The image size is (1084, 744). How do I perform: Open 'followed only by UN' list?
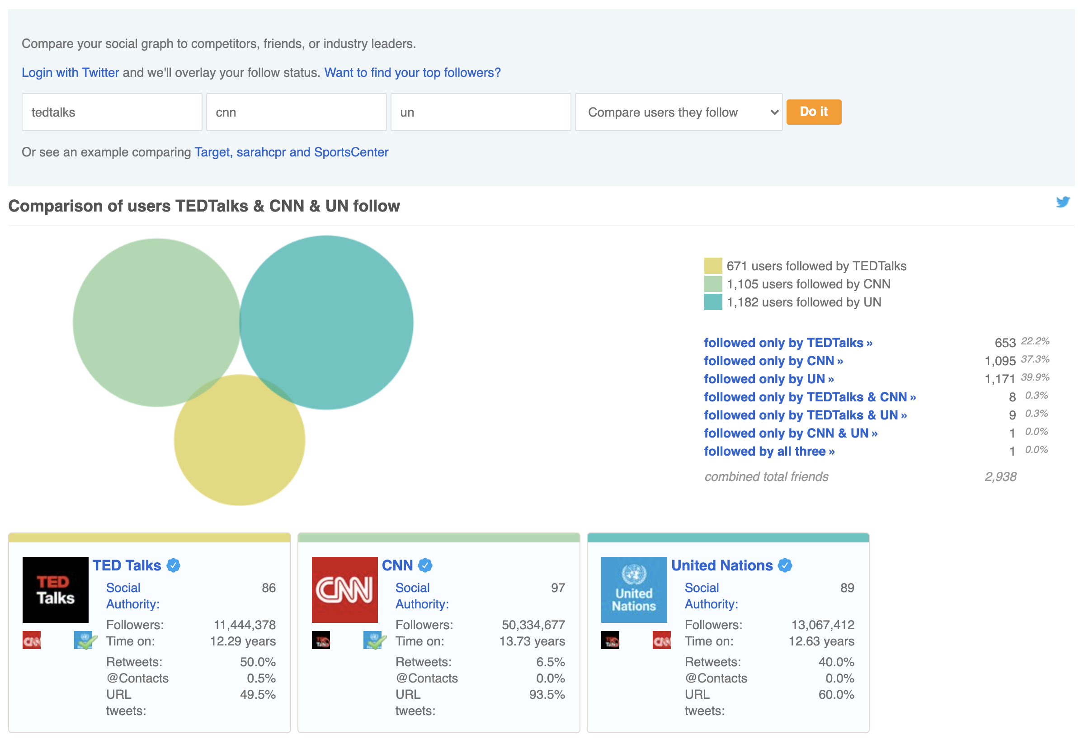[768, 379]
